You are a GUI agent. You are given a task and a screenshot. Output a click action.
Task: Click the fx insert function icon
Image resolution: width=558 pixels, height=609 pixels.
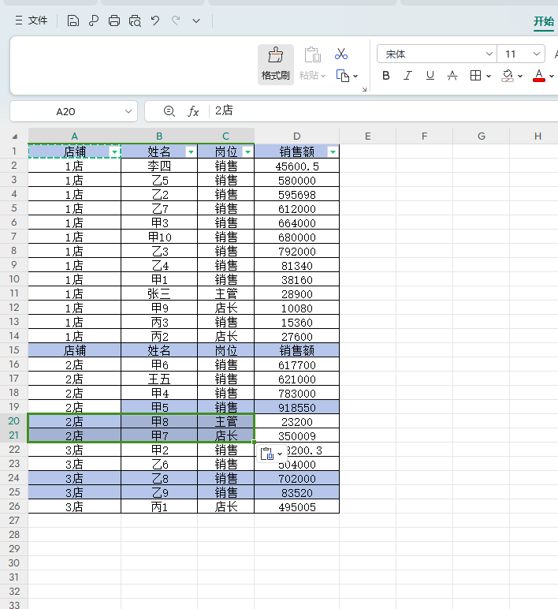point(193,111)
